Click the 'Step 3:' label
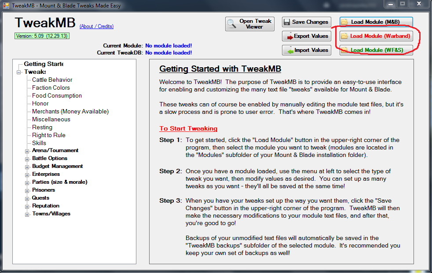 point(170,200)
